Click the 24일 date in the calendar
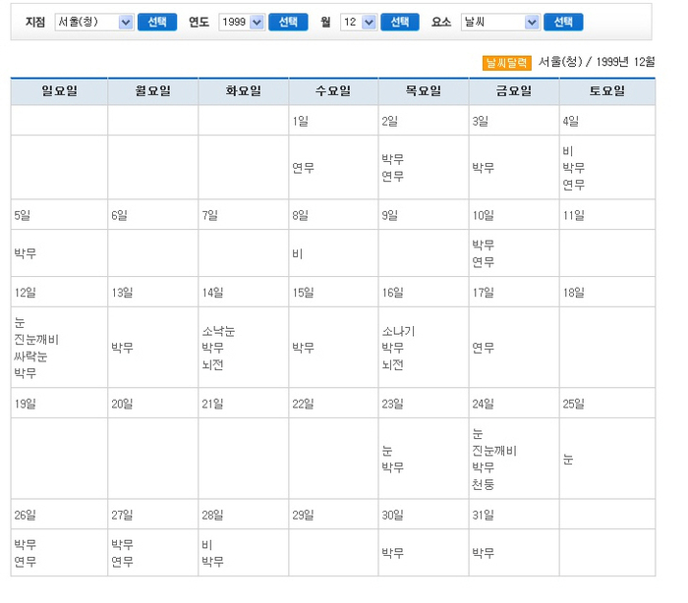Viewport: 688px width, 603px height. 483,404
